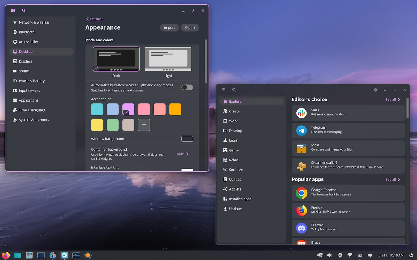
Task: Select the Dark mode thumbnail
Action: (116, 59)
